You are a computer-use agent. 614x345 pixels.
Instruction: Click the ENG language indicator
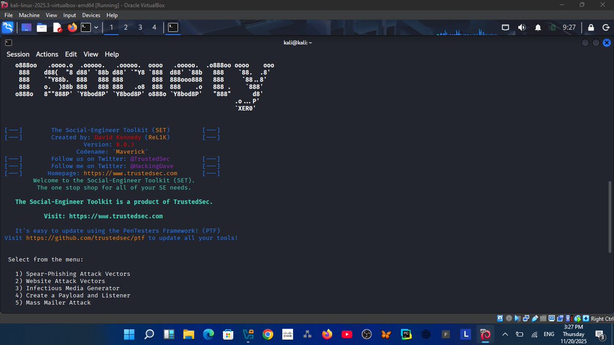click(x=549, y=334)
